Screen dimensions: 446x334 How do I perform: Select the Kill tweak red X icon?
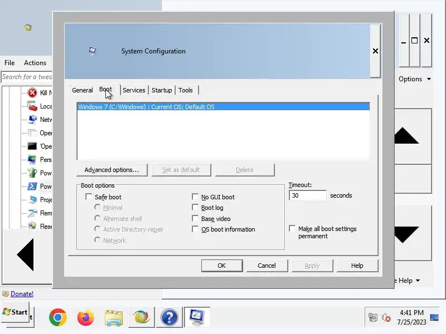coord(32,92)
